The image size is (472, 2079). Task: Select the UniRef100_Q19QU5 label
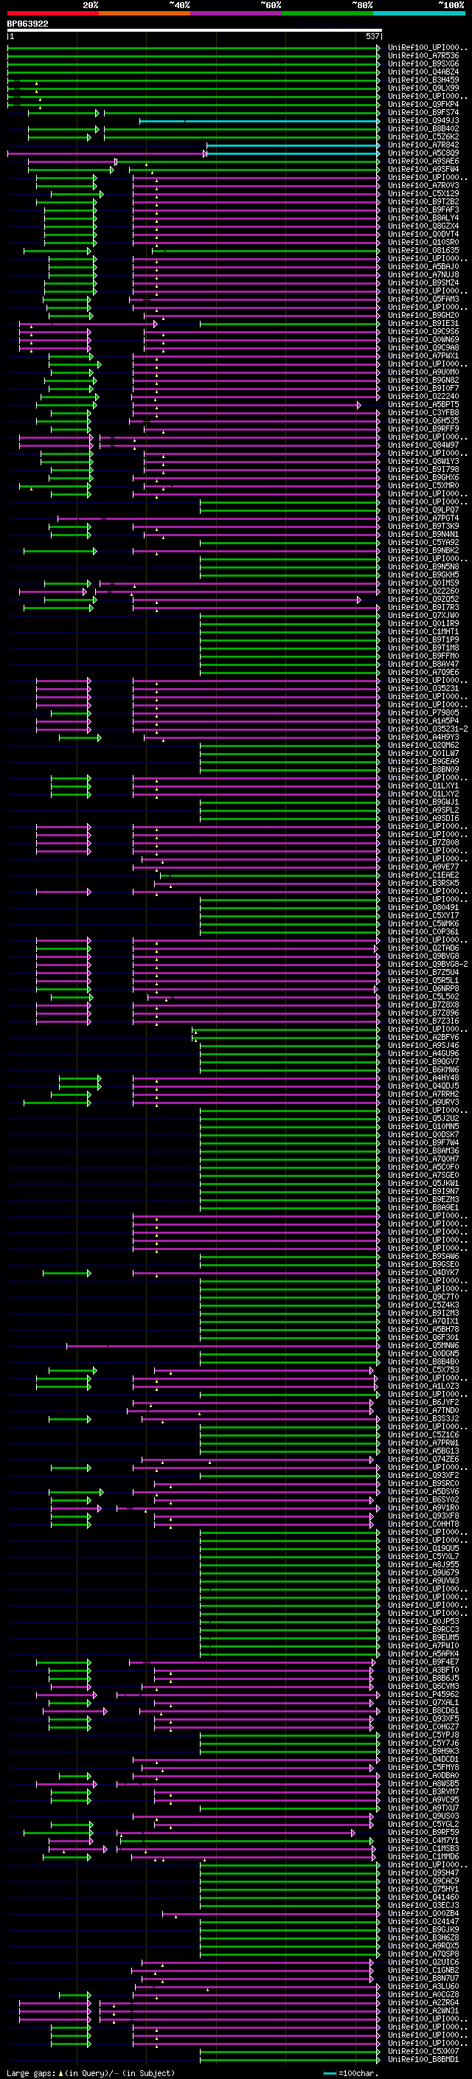(x=423, y=1548)
